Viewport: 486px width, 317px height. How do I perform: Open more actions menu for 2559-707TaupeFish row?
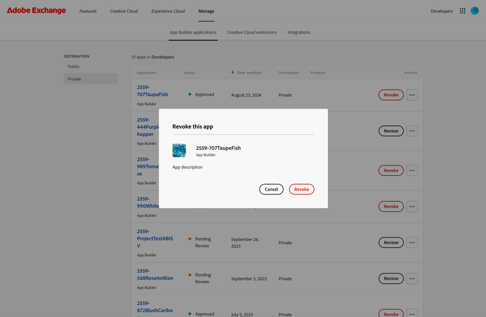tap(412, 95)
